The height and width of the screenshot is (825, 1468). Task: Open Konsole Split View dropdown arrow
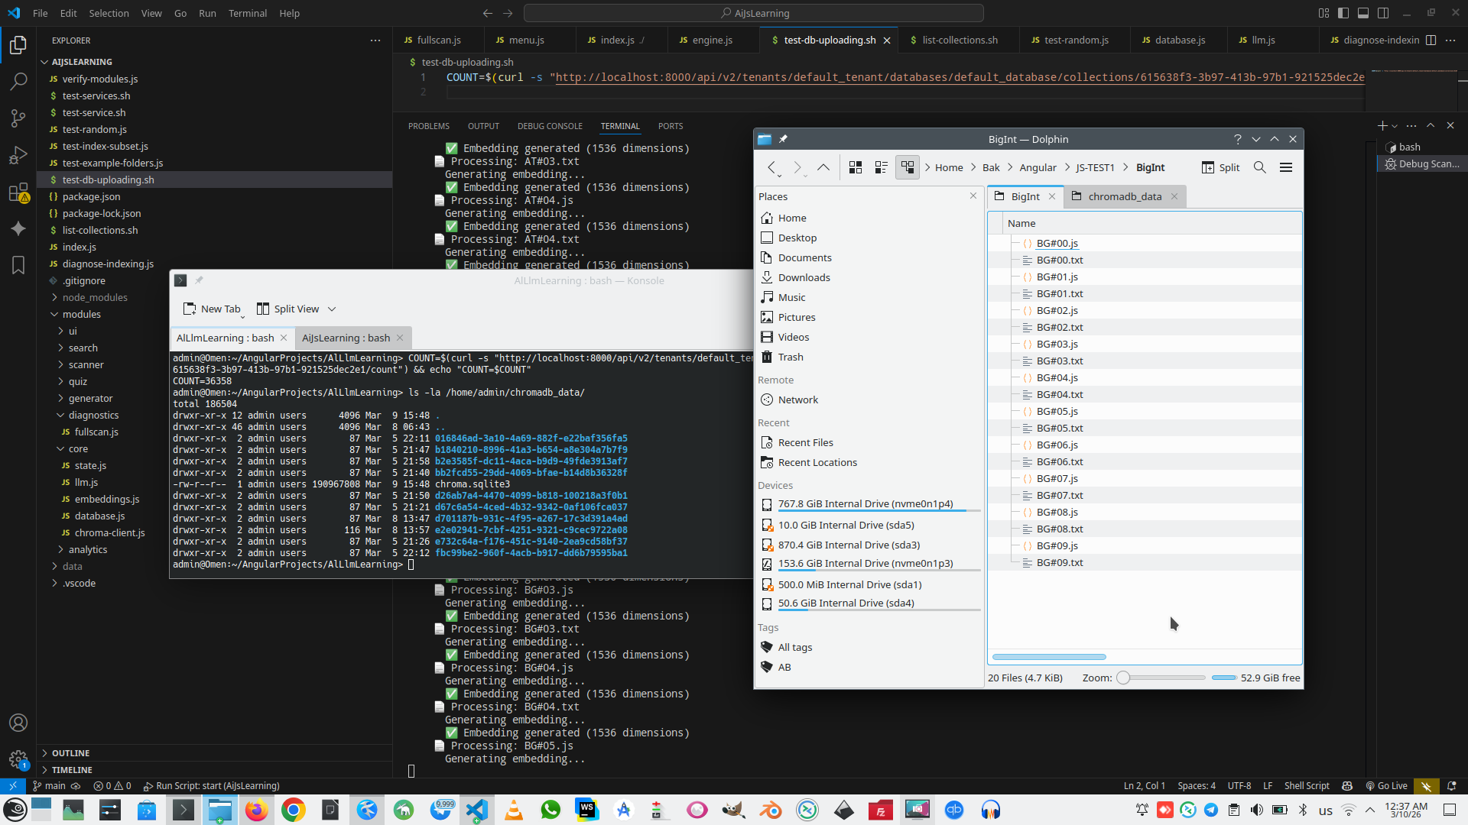332,309
